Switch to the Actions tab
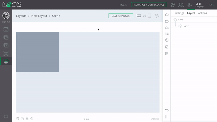 pyautogui.click(x=202, y=13)
